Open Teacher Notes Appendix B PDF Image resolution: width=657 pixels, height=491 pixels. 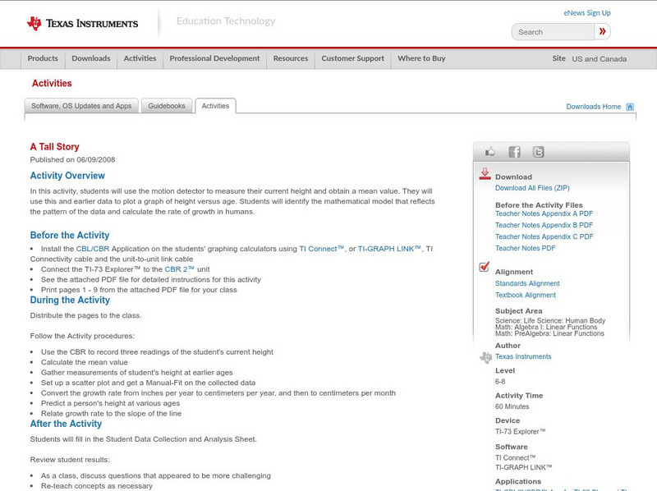click(544, 225)
